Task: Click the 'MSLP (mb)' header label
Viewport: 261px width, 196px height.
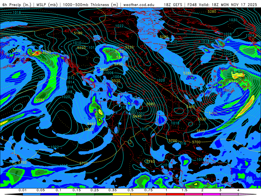Action: point(47,5)
